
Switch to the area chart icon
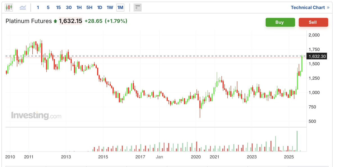(x=23, y=8)
